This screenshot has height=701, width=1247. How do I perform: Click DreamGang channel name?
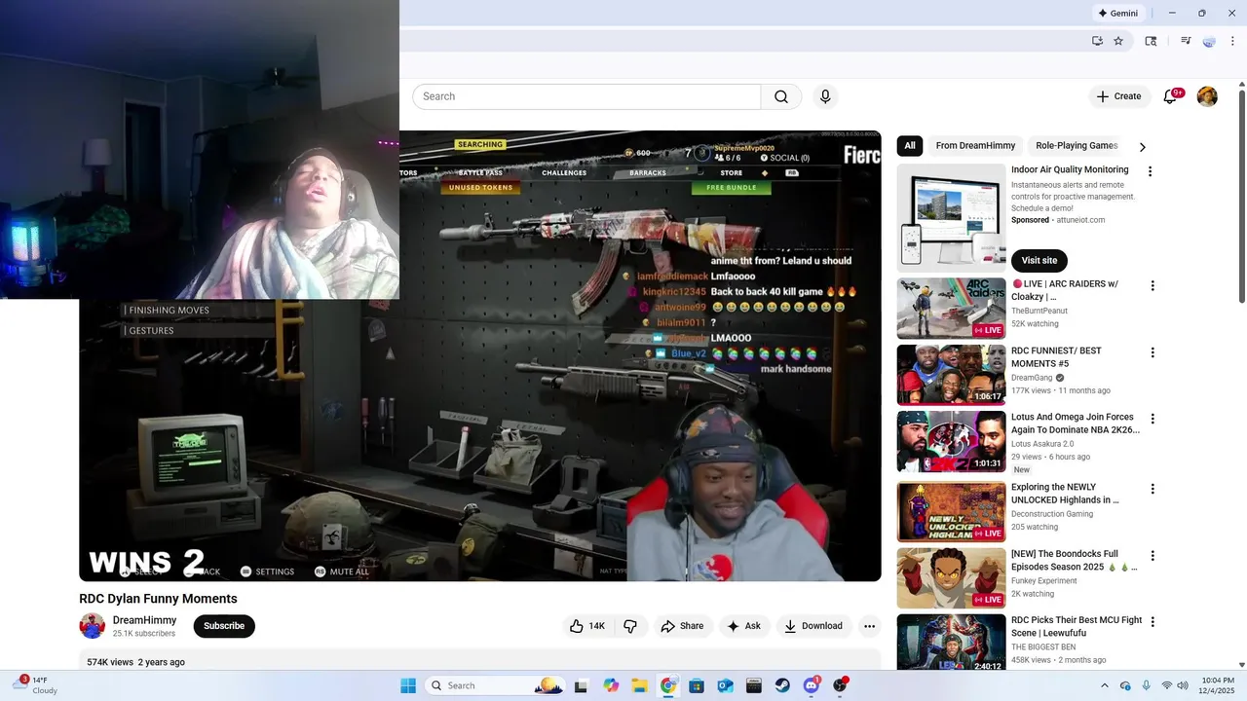click(1032, 377)
